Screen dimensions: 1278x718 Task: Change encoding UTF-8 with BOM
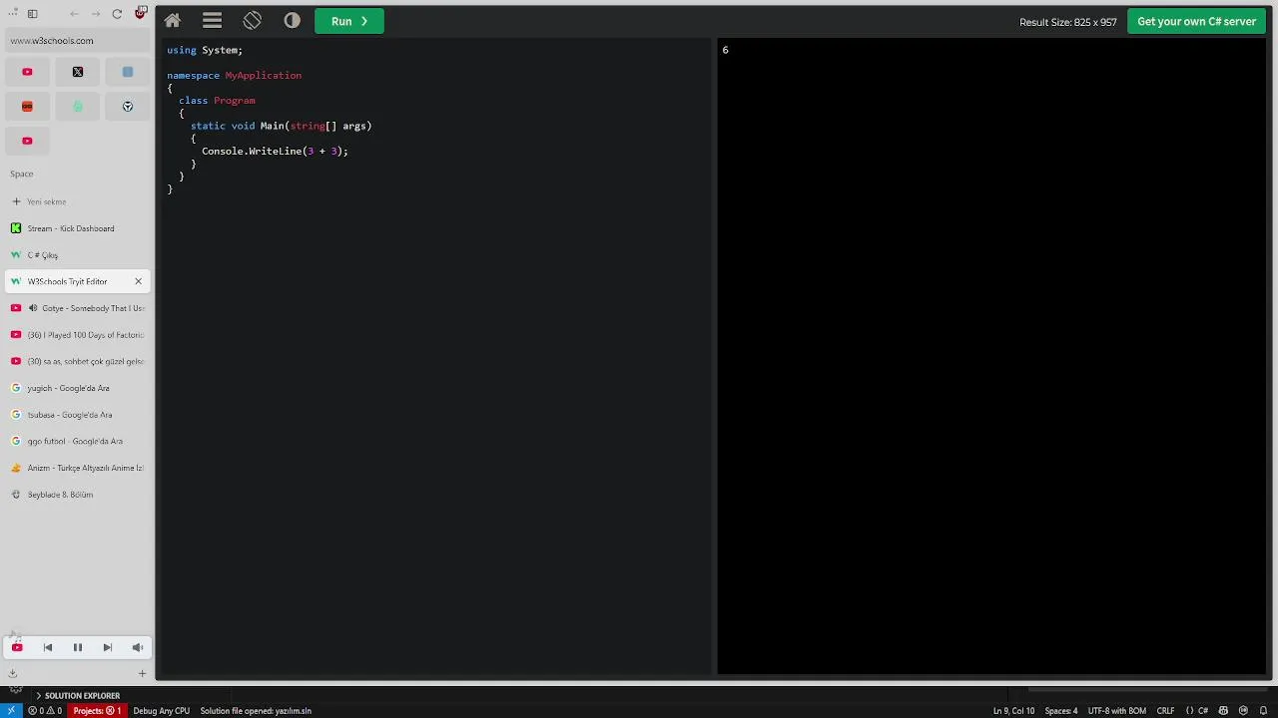click(1116, 711)
